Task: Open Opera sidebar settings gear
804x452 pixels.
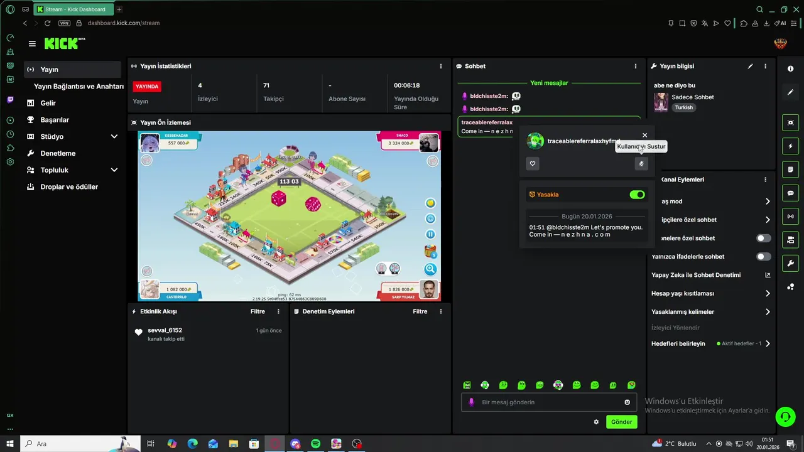Action: point(10,162)
